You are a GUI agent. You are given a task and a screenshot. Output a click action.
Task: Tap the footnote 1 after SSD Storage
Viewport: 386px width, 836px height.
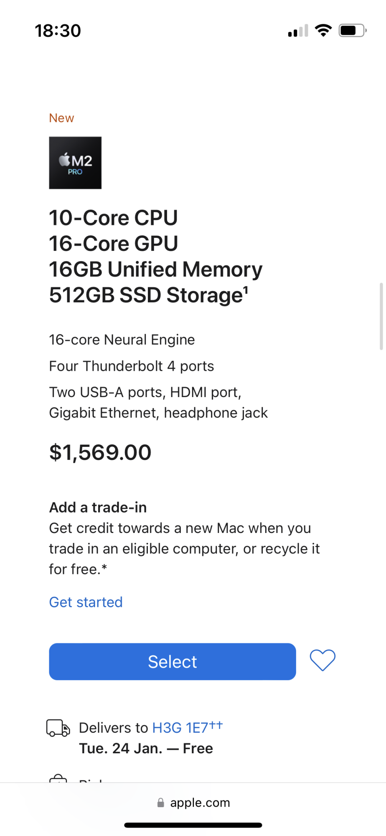tap(246, 289)
